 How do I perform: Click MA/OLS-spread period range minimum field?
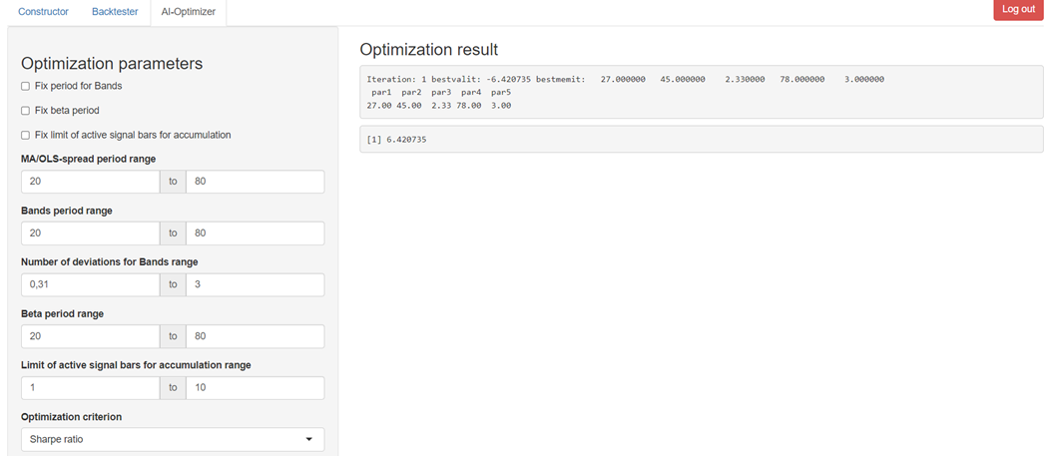click(90, 182)
